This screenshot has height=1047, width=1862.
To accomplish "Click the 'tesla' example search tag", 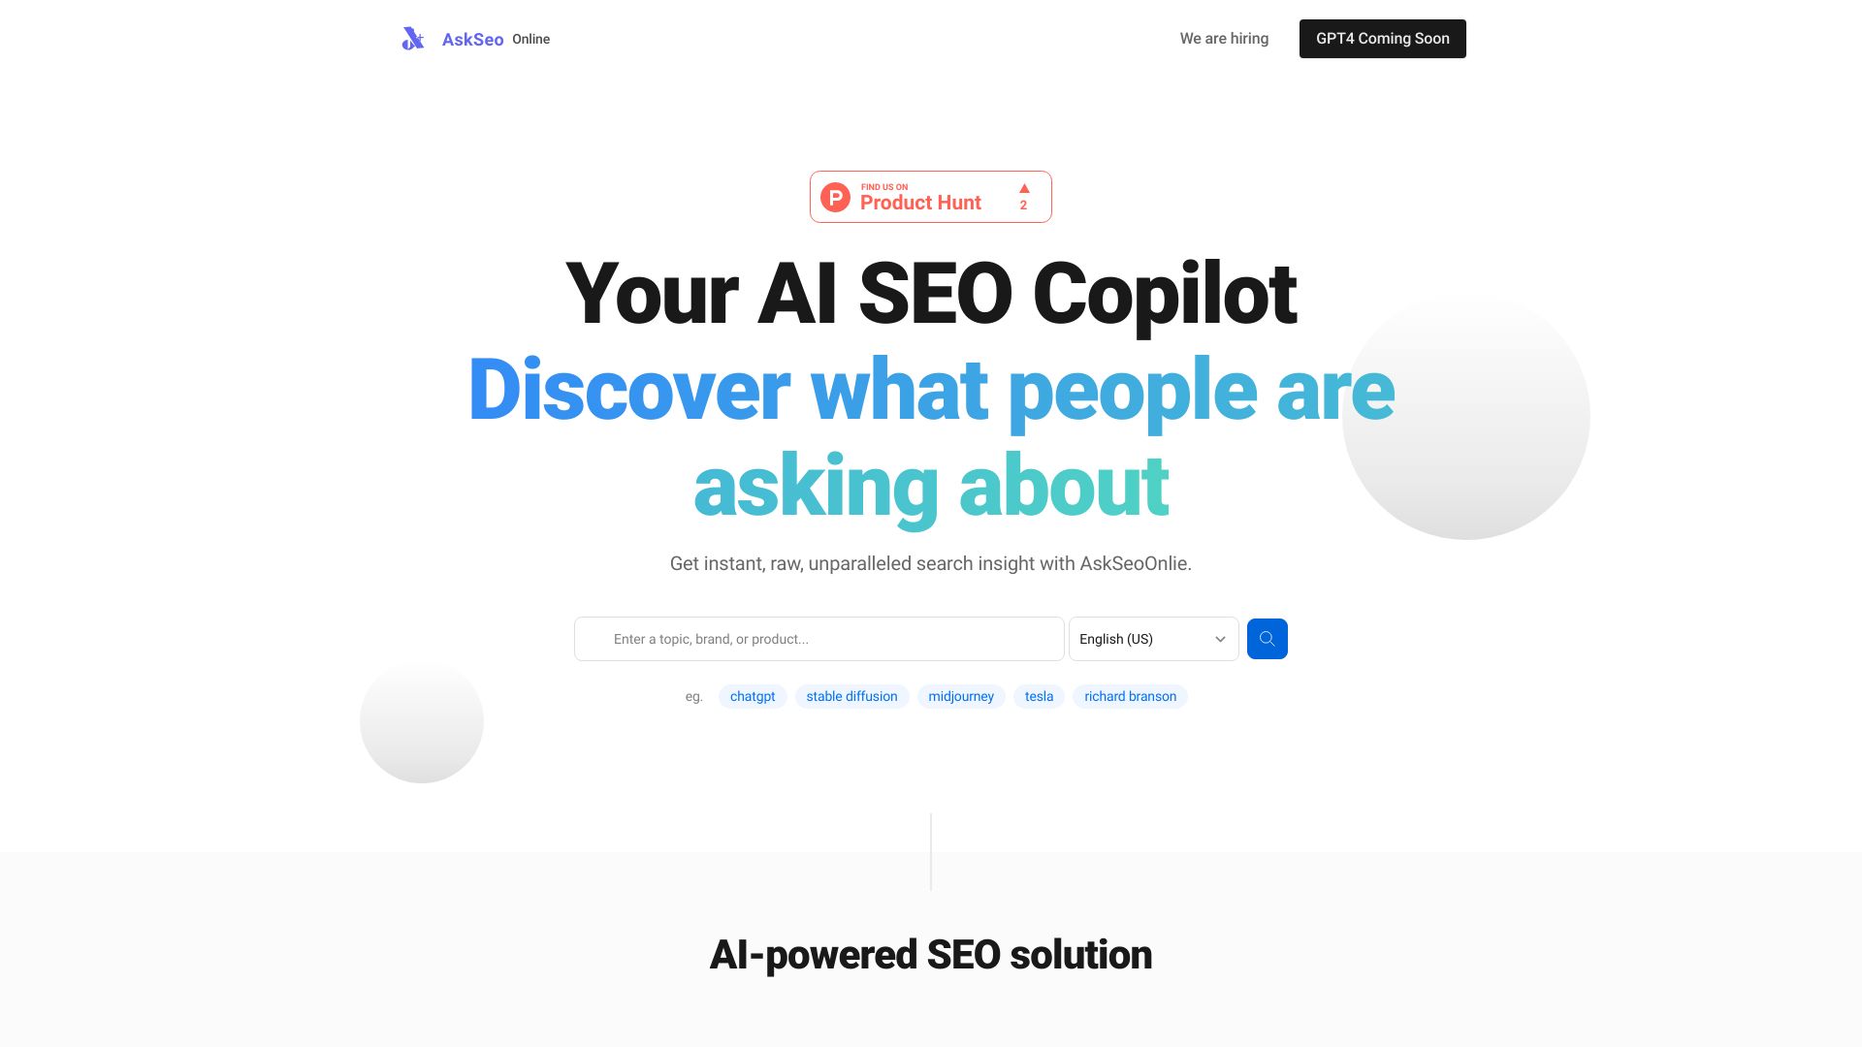I will tap(1039, 695).
